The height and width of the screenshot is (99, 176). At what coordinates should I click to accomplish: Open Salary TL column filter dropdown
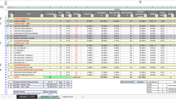(x=92, y=16)
